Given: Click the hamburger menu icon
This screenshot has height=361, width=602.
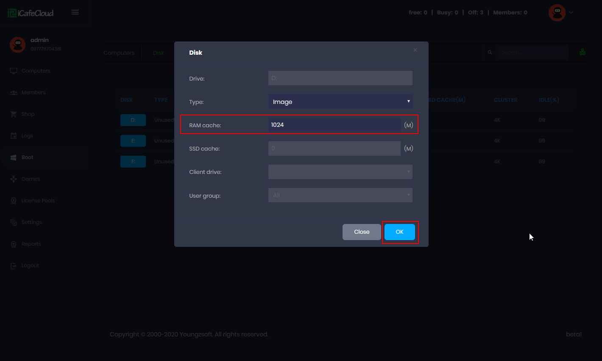Looking at the screenshot, I should tap(75, 12).
